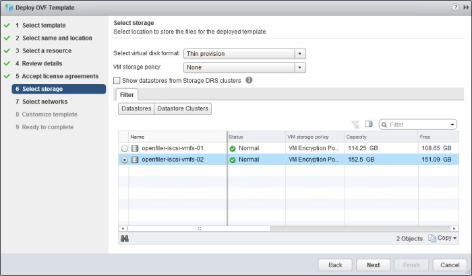Click the info icon beside Storage DRS checkbox
This screenshot has height=276, width=472.
[249, 80]
